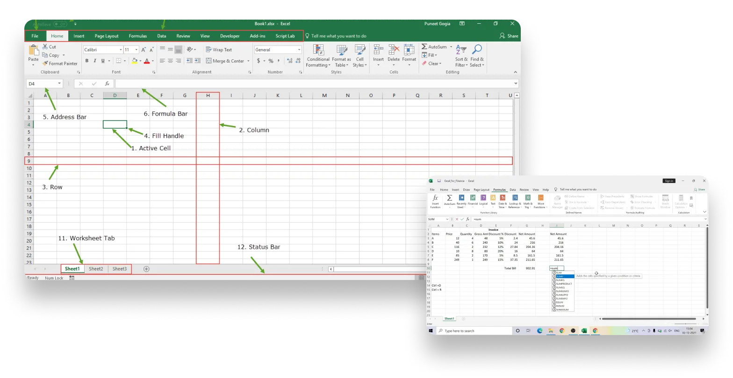Click the AutoSum sigma in Book1 Editing group
The image size is (733, 378).
[x=424, y=47]
